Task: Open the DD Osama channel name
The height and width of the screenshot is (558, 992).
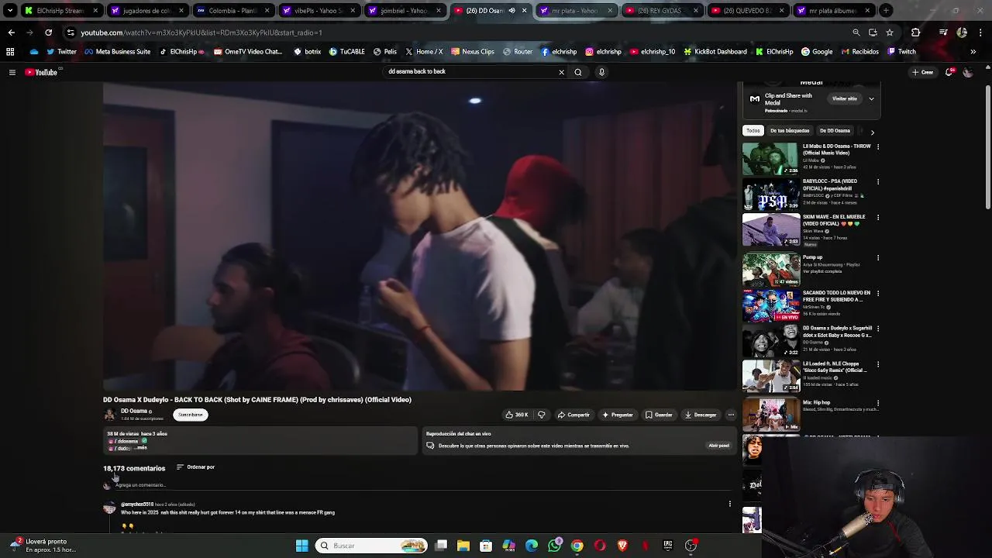Action: (x=134, y=411)
